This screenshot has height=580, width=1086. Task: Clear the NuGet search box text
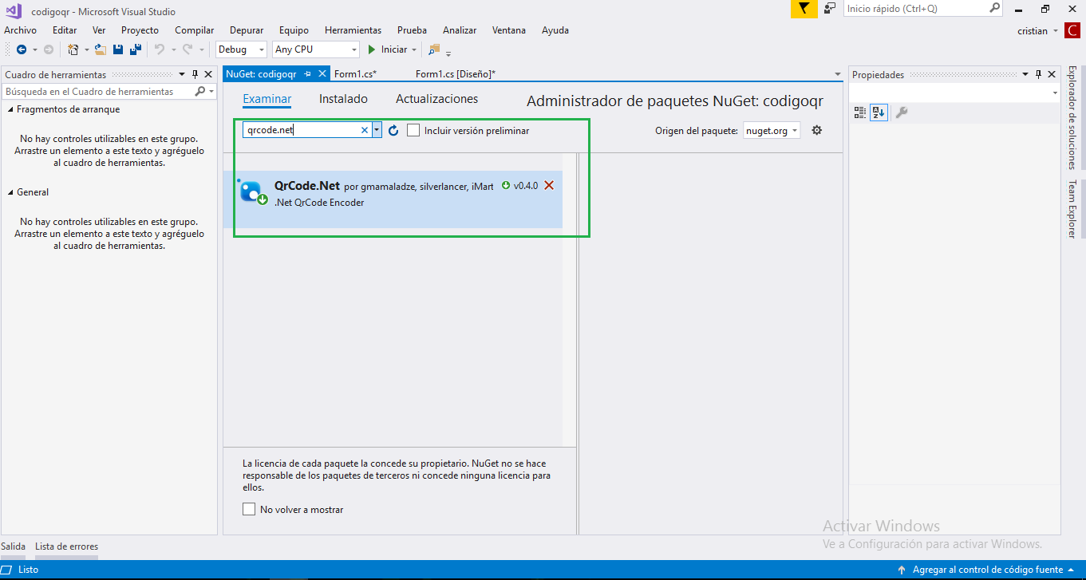pos(365,130)
